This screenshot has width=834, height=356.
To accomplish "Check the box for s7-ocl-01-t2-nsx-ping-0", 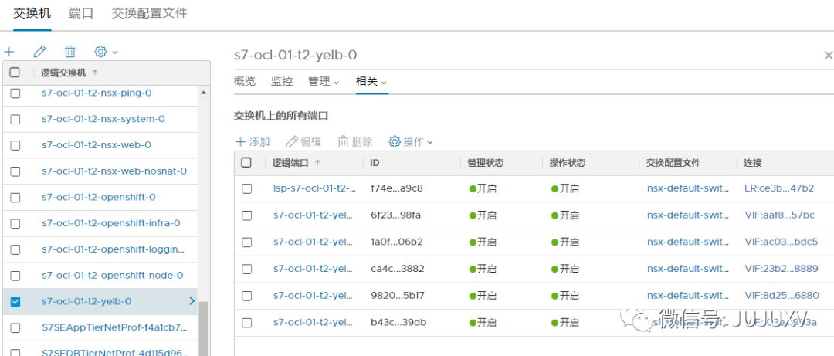I will (x=15, y=93).
